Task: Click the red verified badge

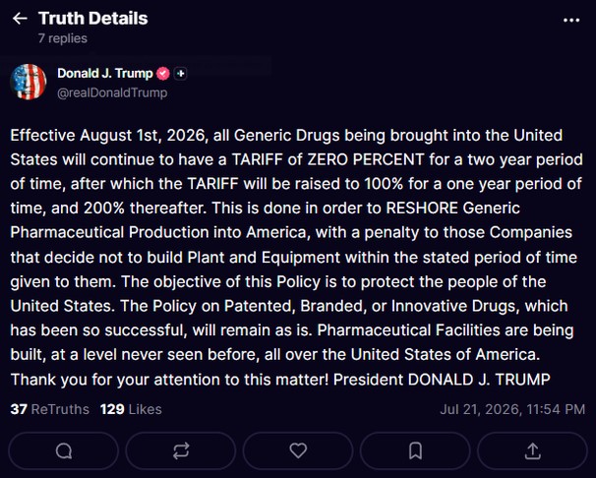Action: click(163, 74)
